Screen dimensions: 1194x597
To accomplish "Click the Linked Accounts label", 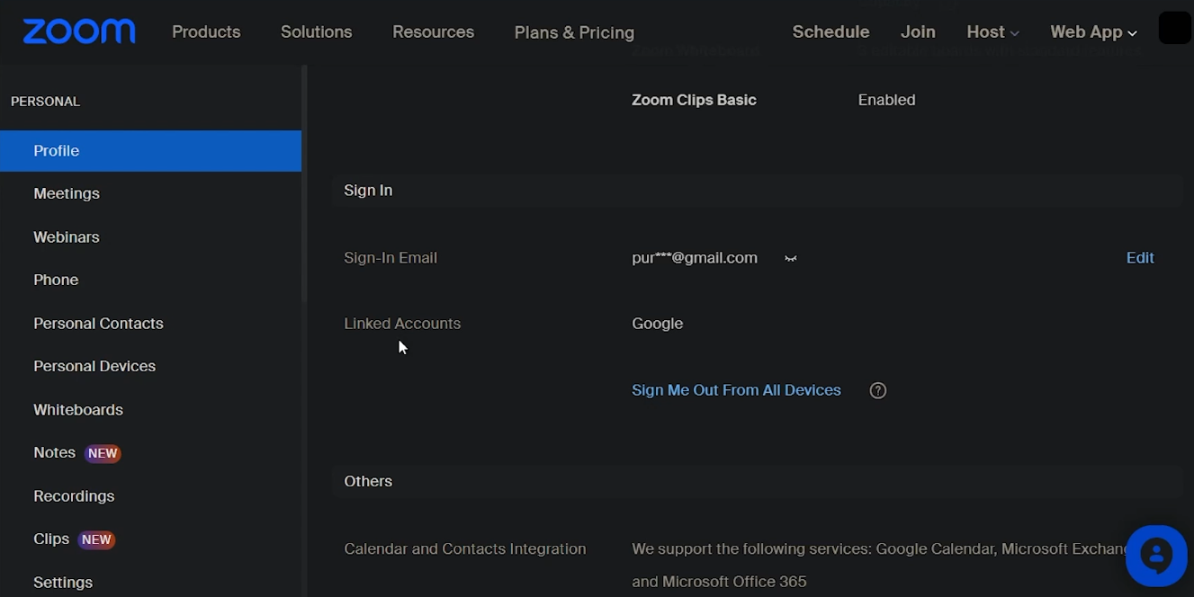I will (402, 324).
